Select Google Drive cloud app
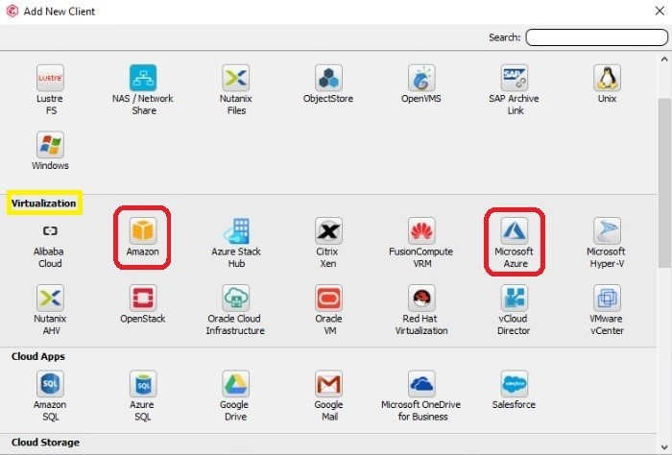The image size is (672, 455). [236, 384]
